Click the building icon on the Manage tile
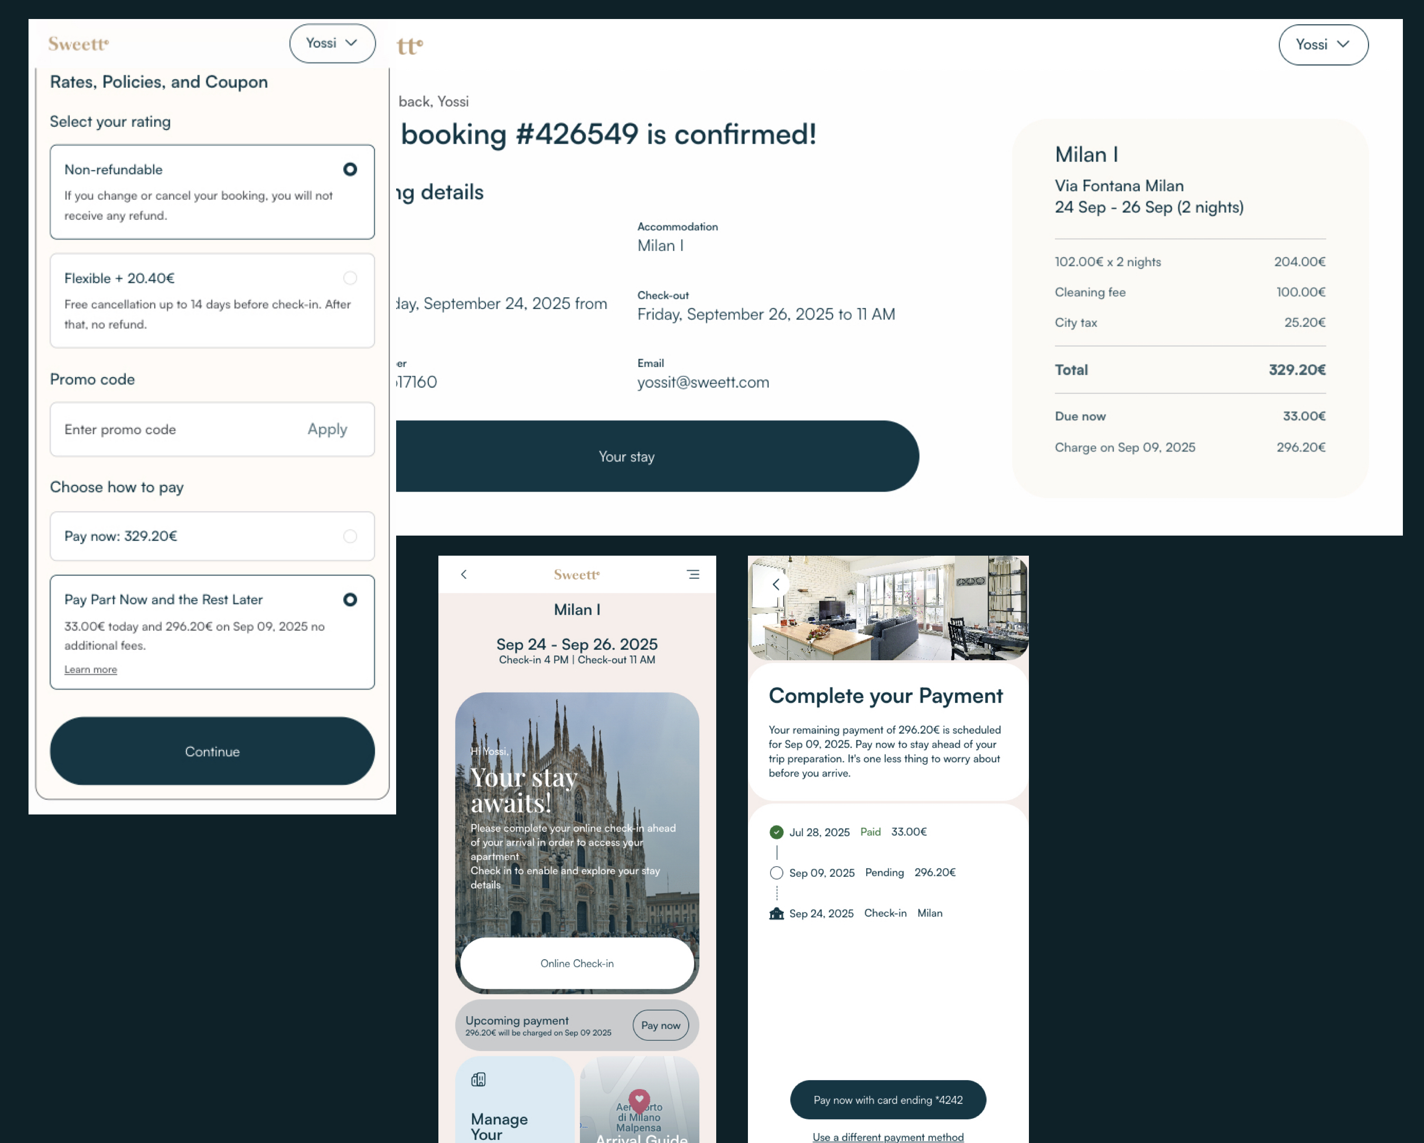This screenshot has height=1143, width=1424. 478,1080
